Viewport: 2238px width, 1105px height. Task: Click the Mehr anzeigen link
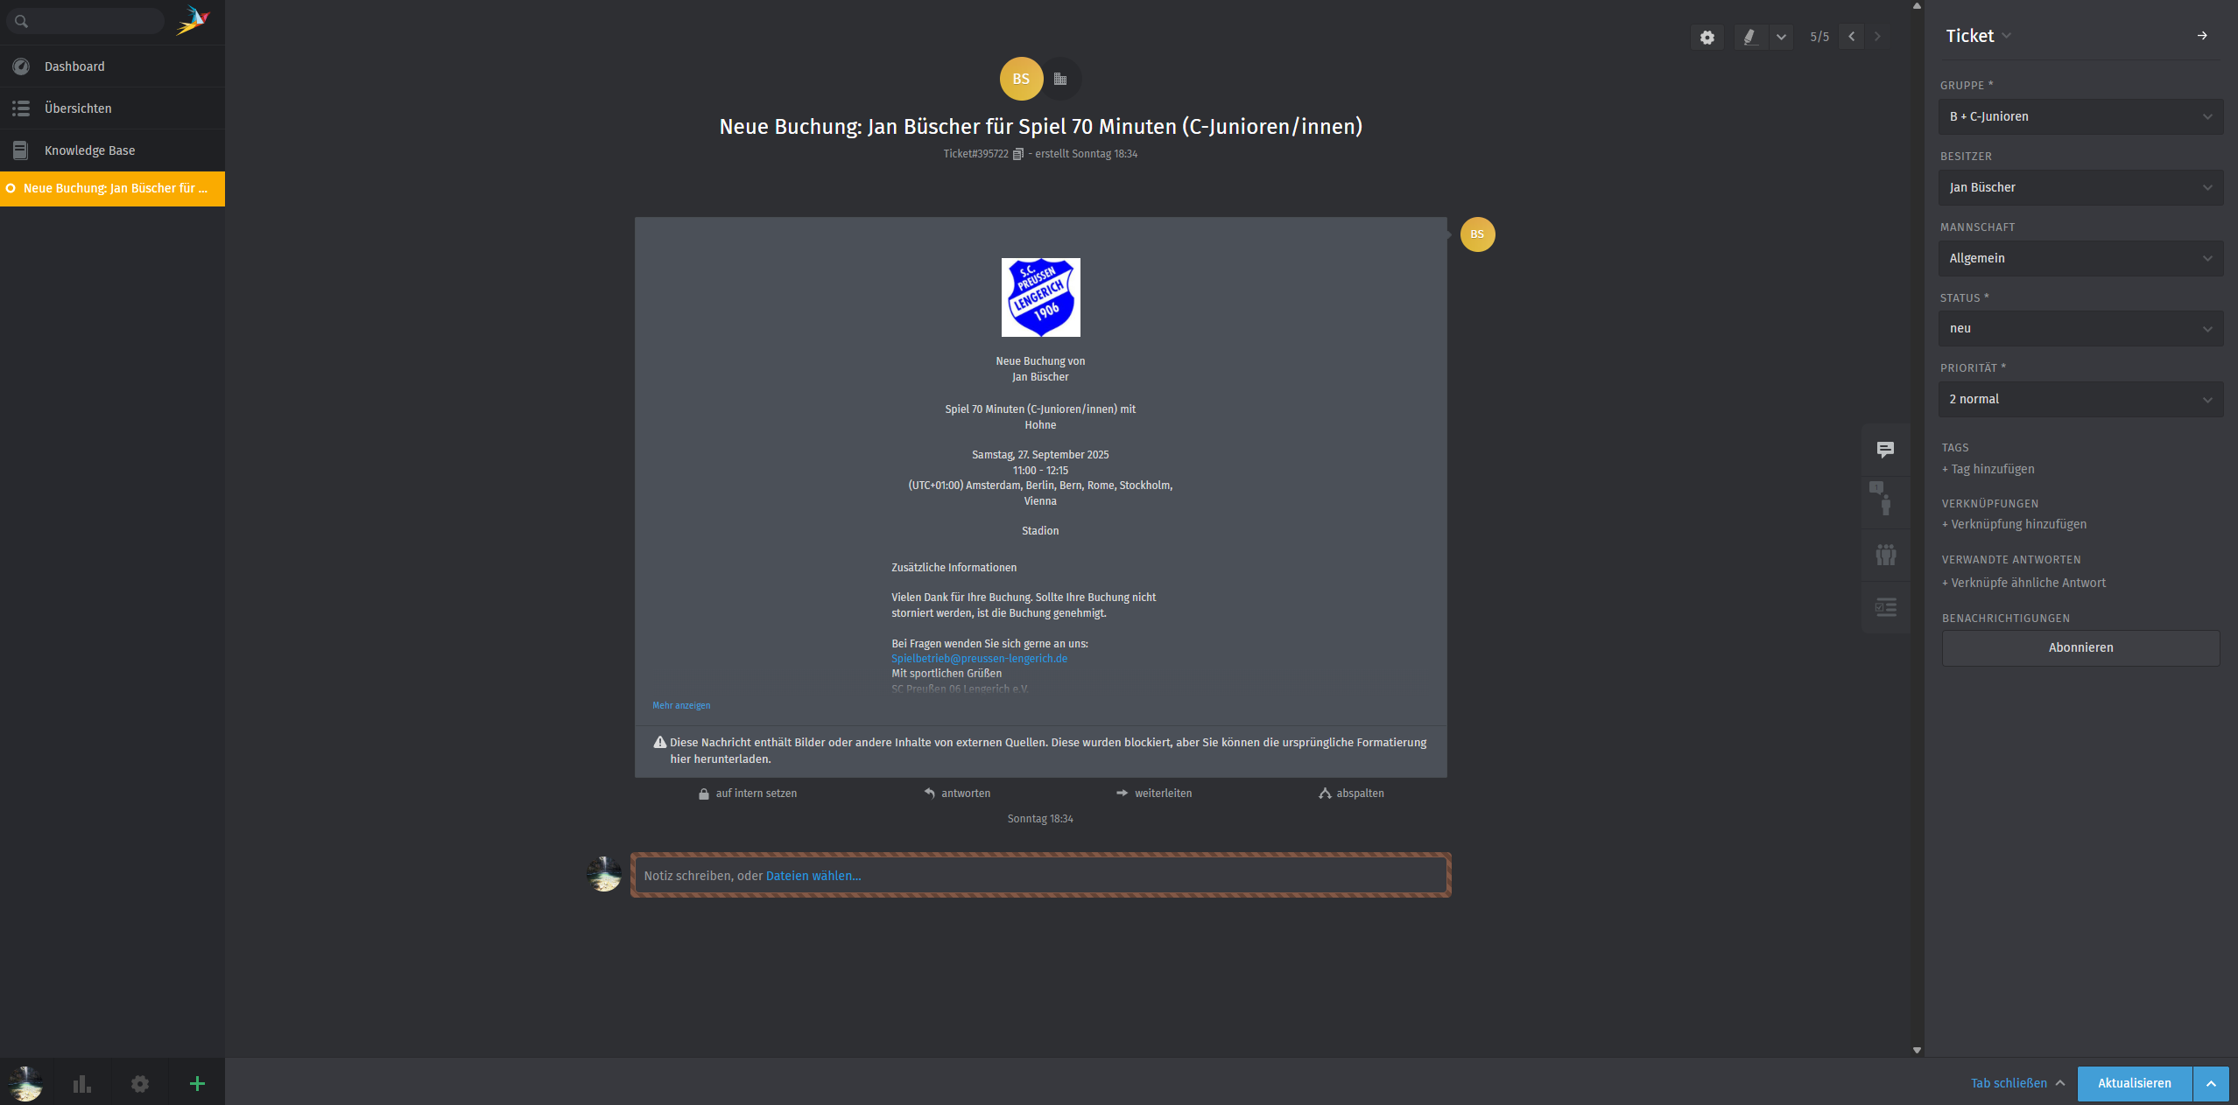681,705
